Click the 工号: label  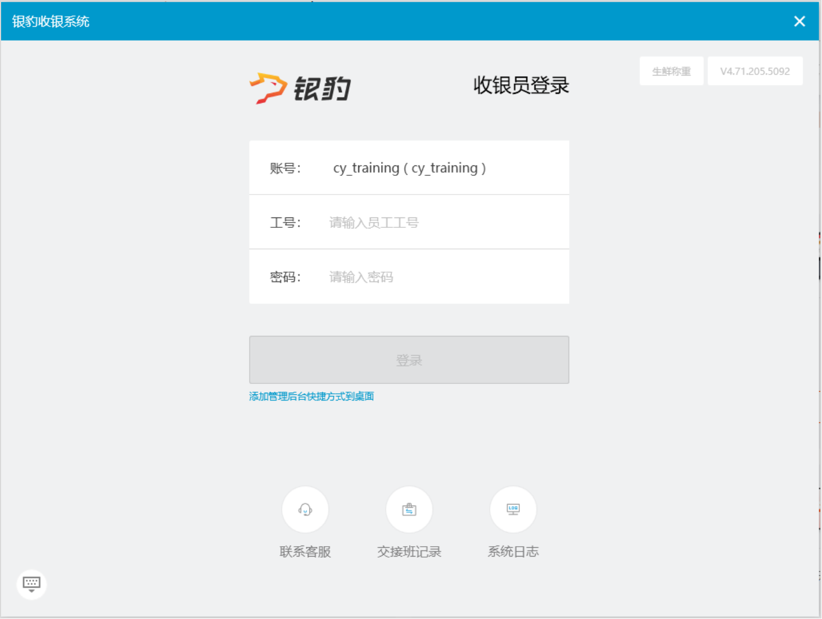[x=285, y=222]
